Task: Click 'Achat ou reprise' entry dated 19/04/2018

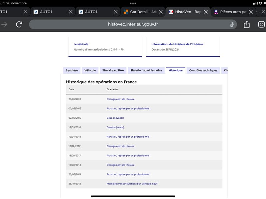Action: coord(128,137)
